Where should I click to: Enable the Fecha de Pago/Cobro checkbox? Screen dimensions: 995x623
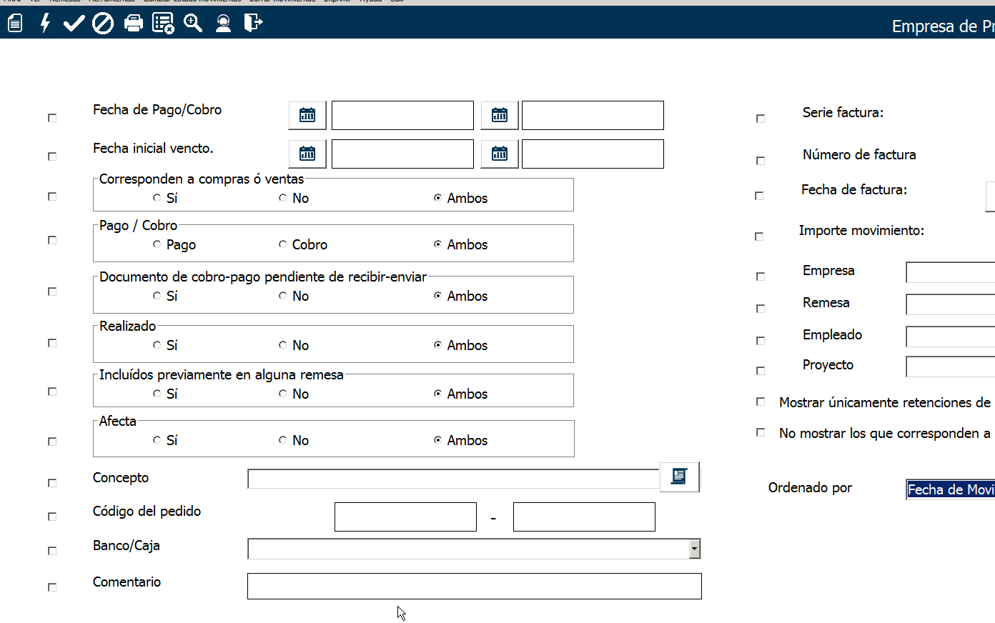click(52, 118)
